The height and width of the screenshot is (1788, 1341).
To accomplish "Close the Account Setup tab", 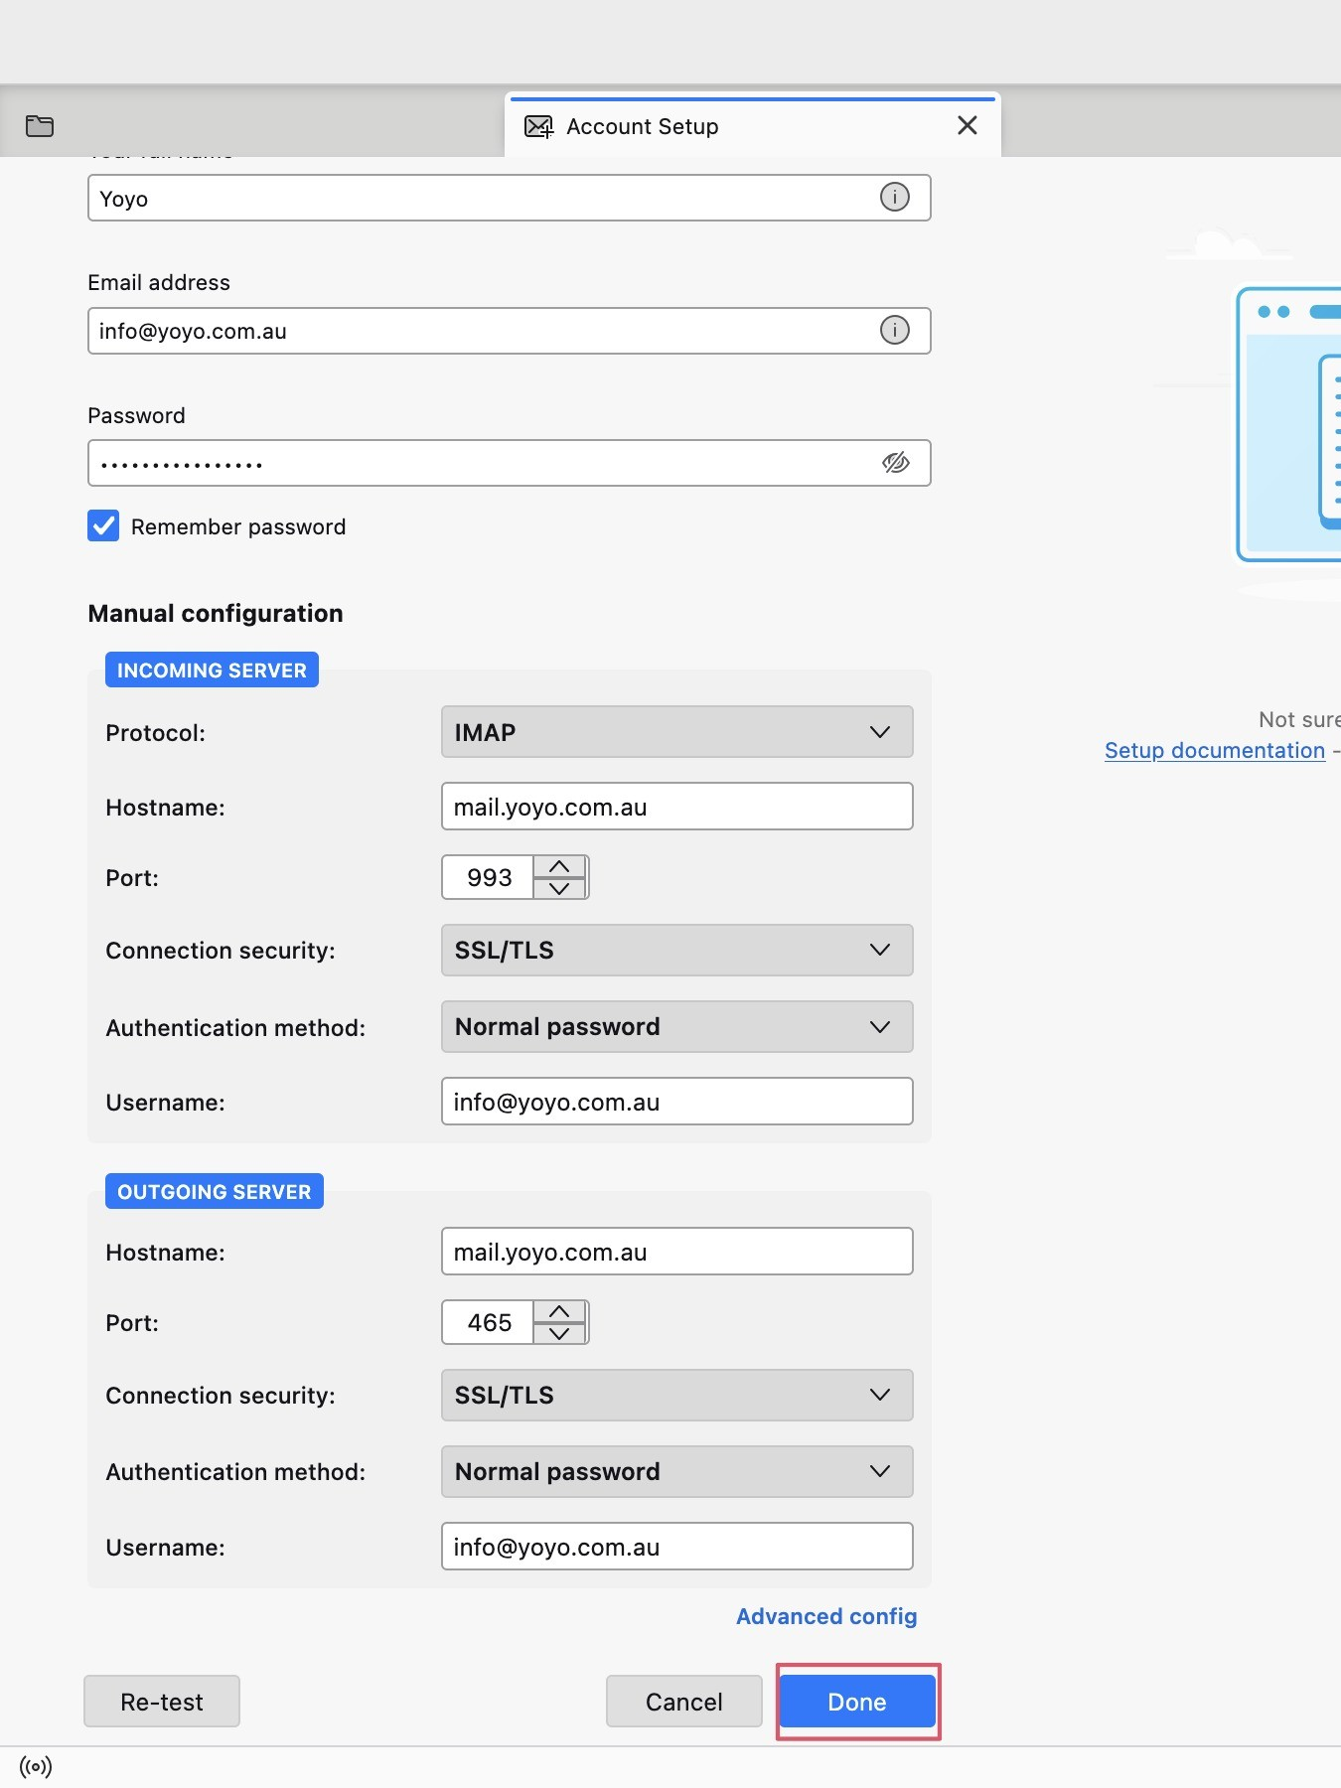I will point(968,125).
